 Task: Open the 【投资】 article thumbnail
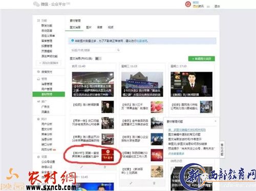point(206,107)
